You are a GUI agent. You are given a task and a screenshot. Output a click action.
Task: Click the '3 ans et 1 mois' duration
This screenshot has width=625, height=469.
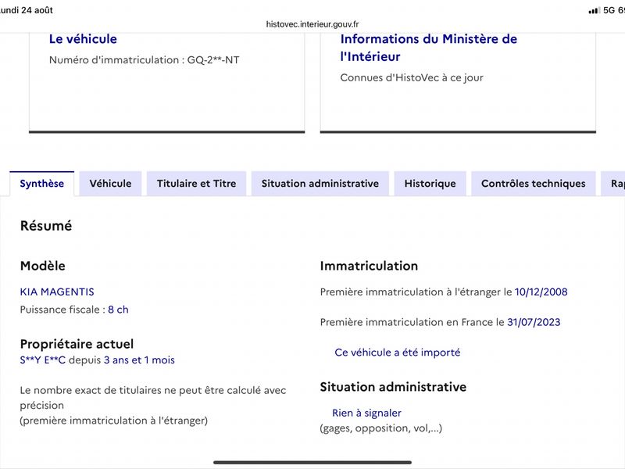point(139,360)
